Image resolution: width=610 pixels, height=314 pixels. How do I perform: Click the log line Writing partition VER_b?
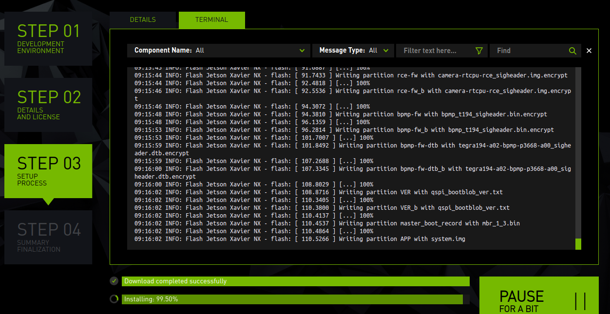(x=322, y=208)
